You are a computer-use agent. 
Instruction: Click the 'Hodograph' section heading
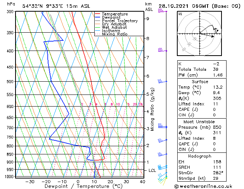(200, 156)
